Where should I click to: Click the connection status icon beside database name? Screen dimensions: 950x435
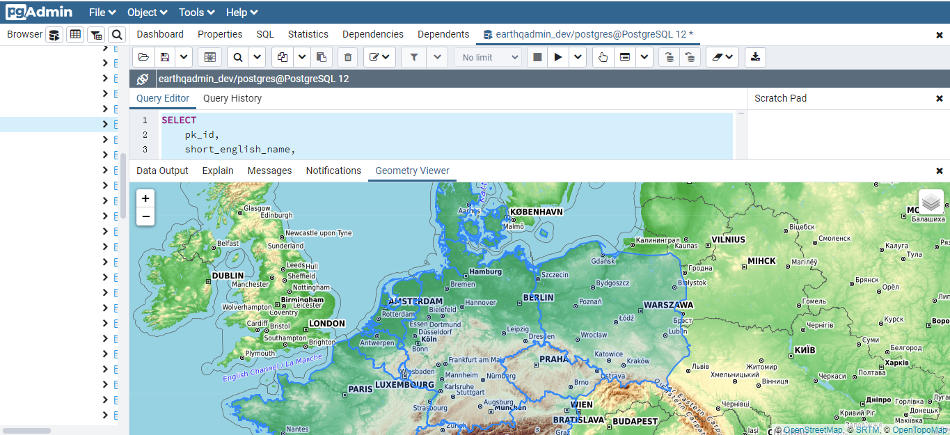[x=143, y=79]
